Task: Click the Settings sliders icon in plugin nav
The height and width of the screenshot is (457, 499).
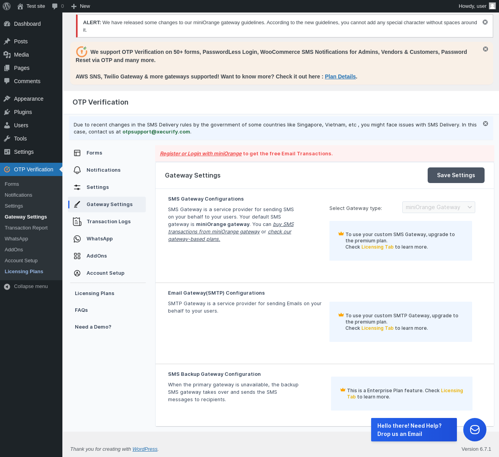Action: [x=77, y=187]
